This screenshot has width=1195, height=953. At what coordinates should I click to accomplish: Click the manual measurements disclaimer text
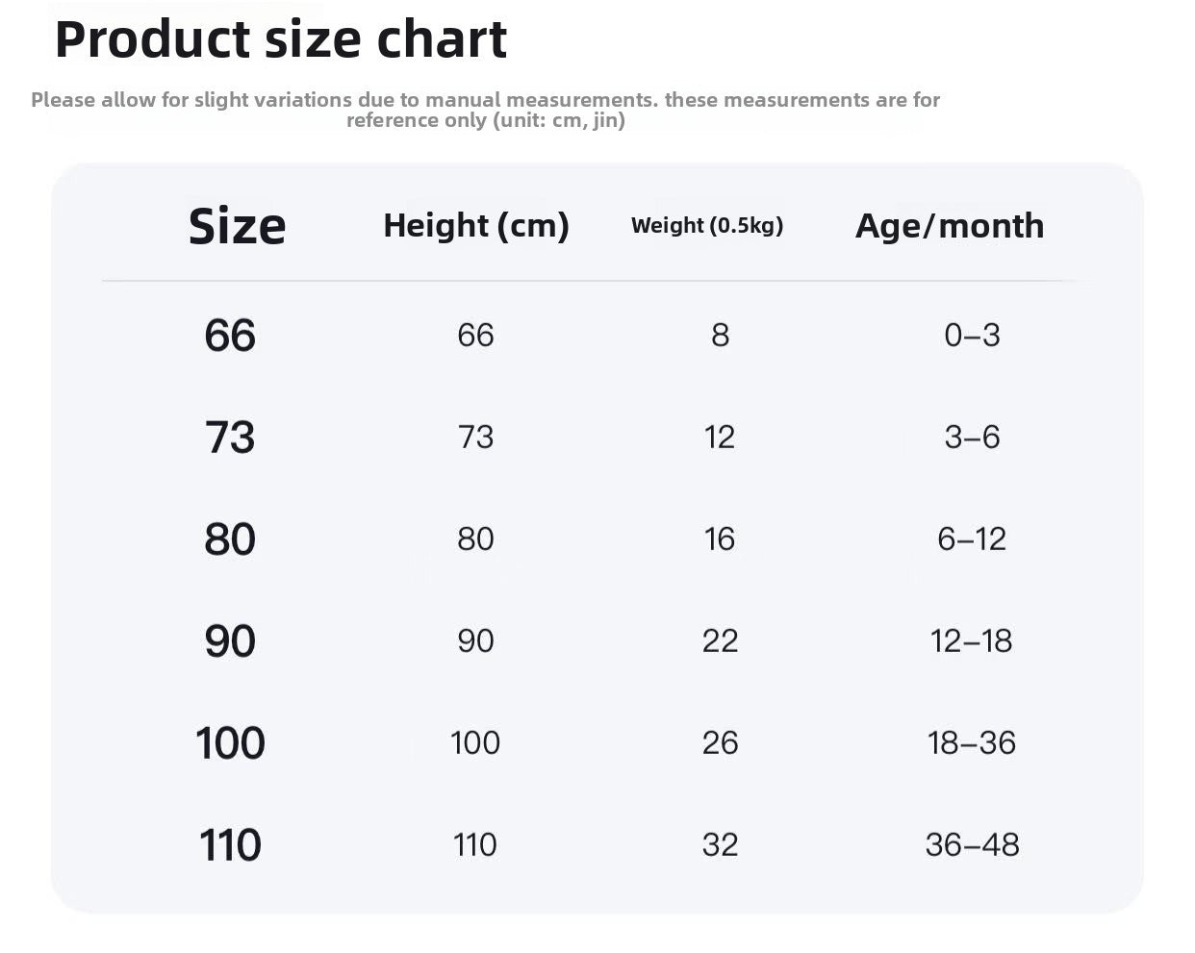pyautogui.click(x=485, y=110)
